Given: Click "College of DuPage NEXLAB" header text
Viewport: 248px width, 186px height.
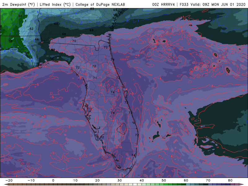Looking at the screenshot, I should (100, 4).
